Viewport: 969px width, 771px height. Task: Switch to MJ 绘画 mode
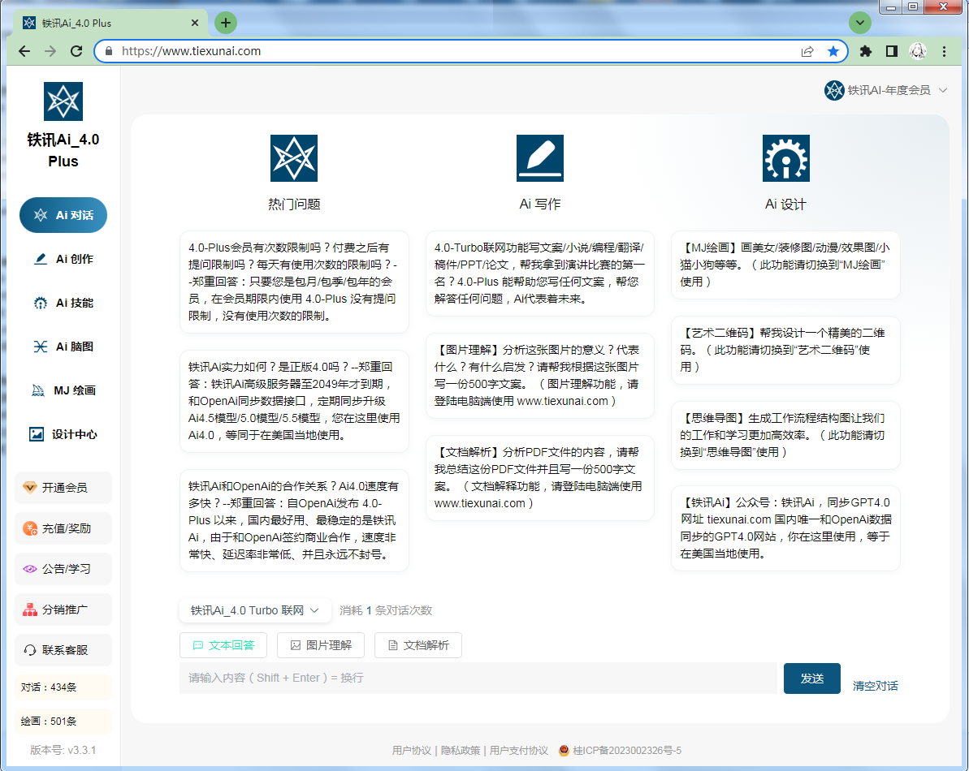pos(63,390)
